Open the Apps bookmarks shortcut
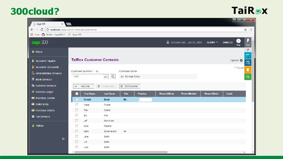Image resolution: width=283 pixels, height=159 pixels. coord(35,35)
